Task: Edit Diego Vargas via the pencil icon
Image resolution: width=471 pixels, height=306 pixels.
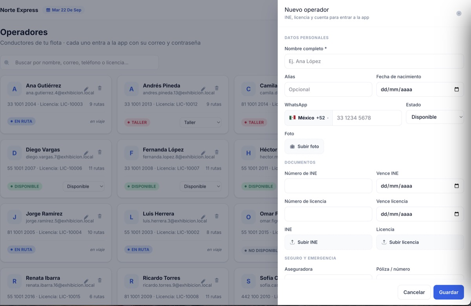Action: 86,153
